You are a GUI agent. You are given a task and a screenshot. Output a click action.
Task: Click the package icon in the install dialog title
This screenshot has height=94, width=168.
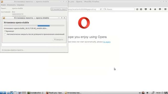click(4, 18)
